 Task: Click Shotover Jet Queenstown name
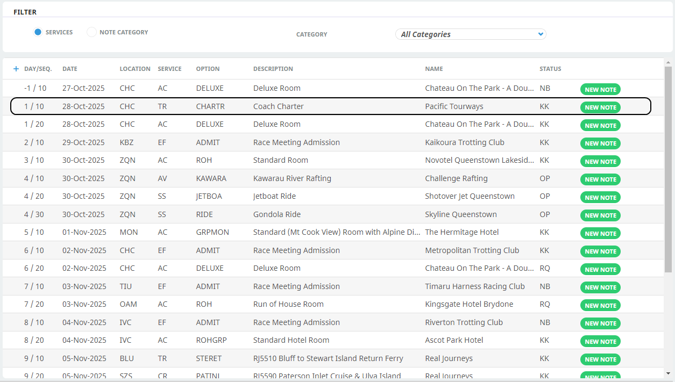(470, 196)
